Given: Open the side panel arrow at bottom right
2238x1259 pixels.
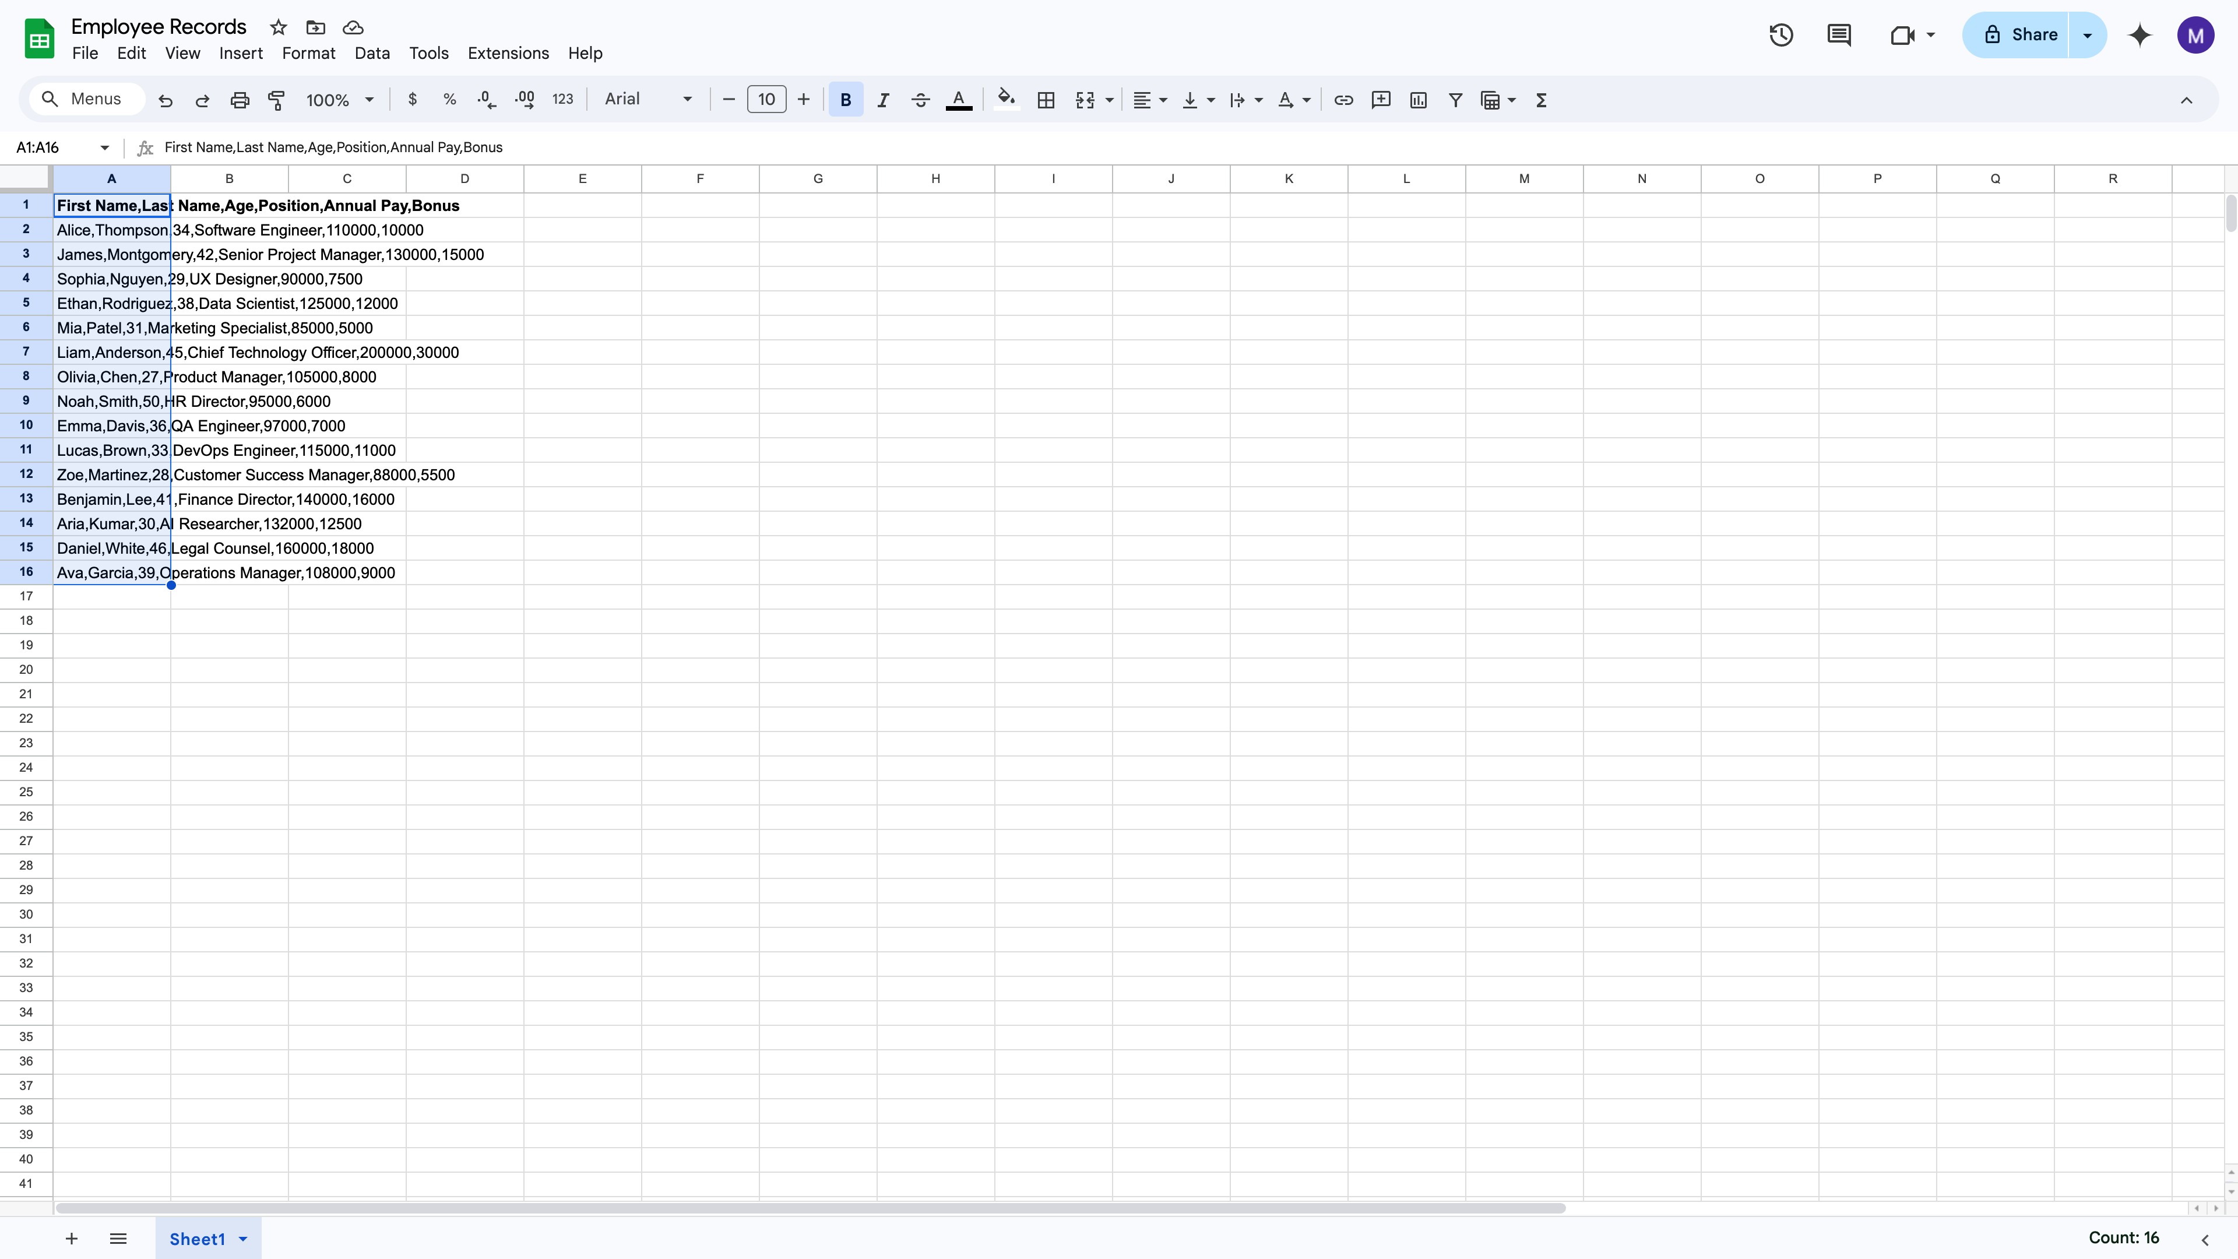Looking at the screenshot, I should 2205,1240.
